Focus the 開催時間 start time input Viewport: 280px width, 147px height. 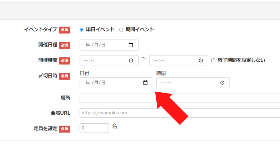[109, 60]
